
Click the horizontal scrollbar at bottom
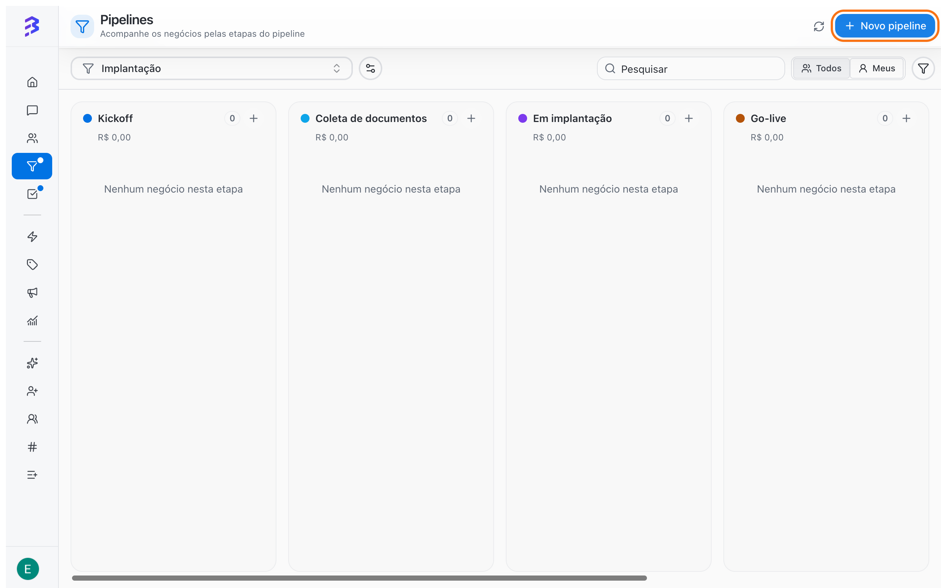click(359, 578)
